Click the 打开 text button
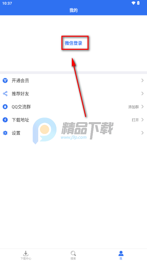This screenshot has height=262, width=147. 135,120
